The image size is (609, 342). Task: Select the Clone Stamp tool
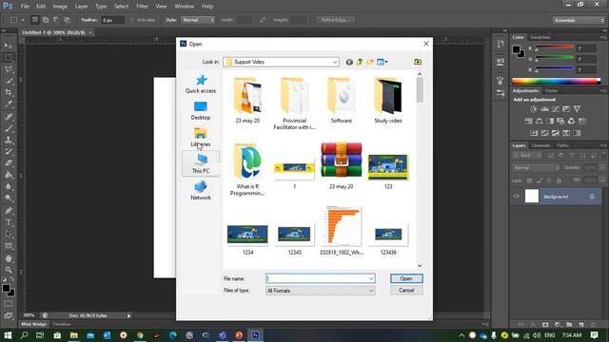coord(9,140)
